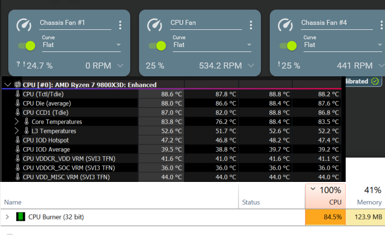Image resolution: width=385 pixels, height=235 pixels.
Task: Click the exclamation mark beside Chassis Fan #4 25 %
Action: pyautogui.click(x=279, y=64)
